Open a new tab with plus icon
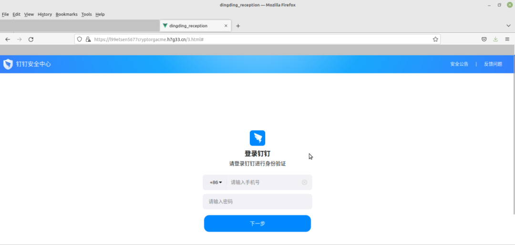The image size is (515, 245). [x=238, y=26]
